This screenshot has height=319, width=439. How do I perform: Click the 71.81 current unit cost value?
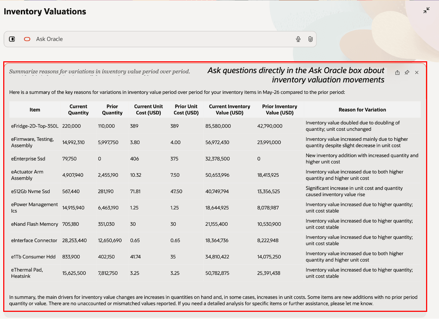135,191
